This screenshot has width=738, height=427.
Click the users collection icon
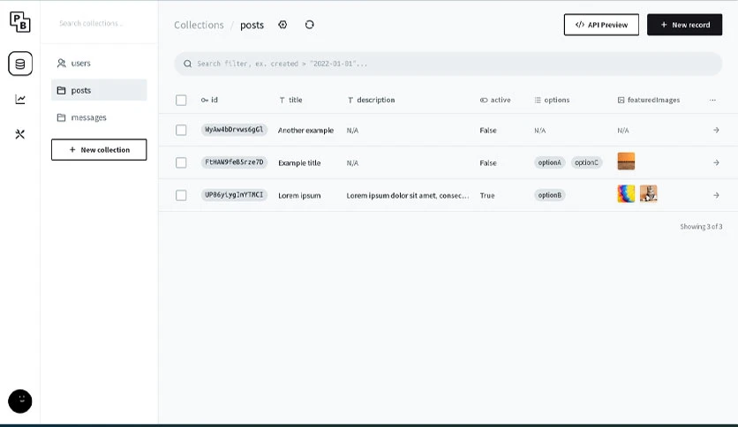tap(61, 63)
